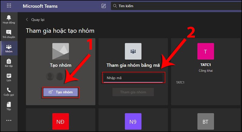Open the gray BT team tile
This screenshot has height=132, width=242.
click(205, 121)
